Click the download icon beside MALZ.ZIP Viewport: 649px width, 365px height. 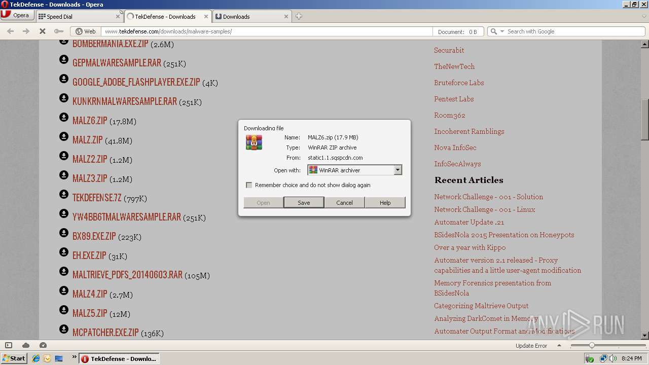pyautogui.click(x=64, y=136)
